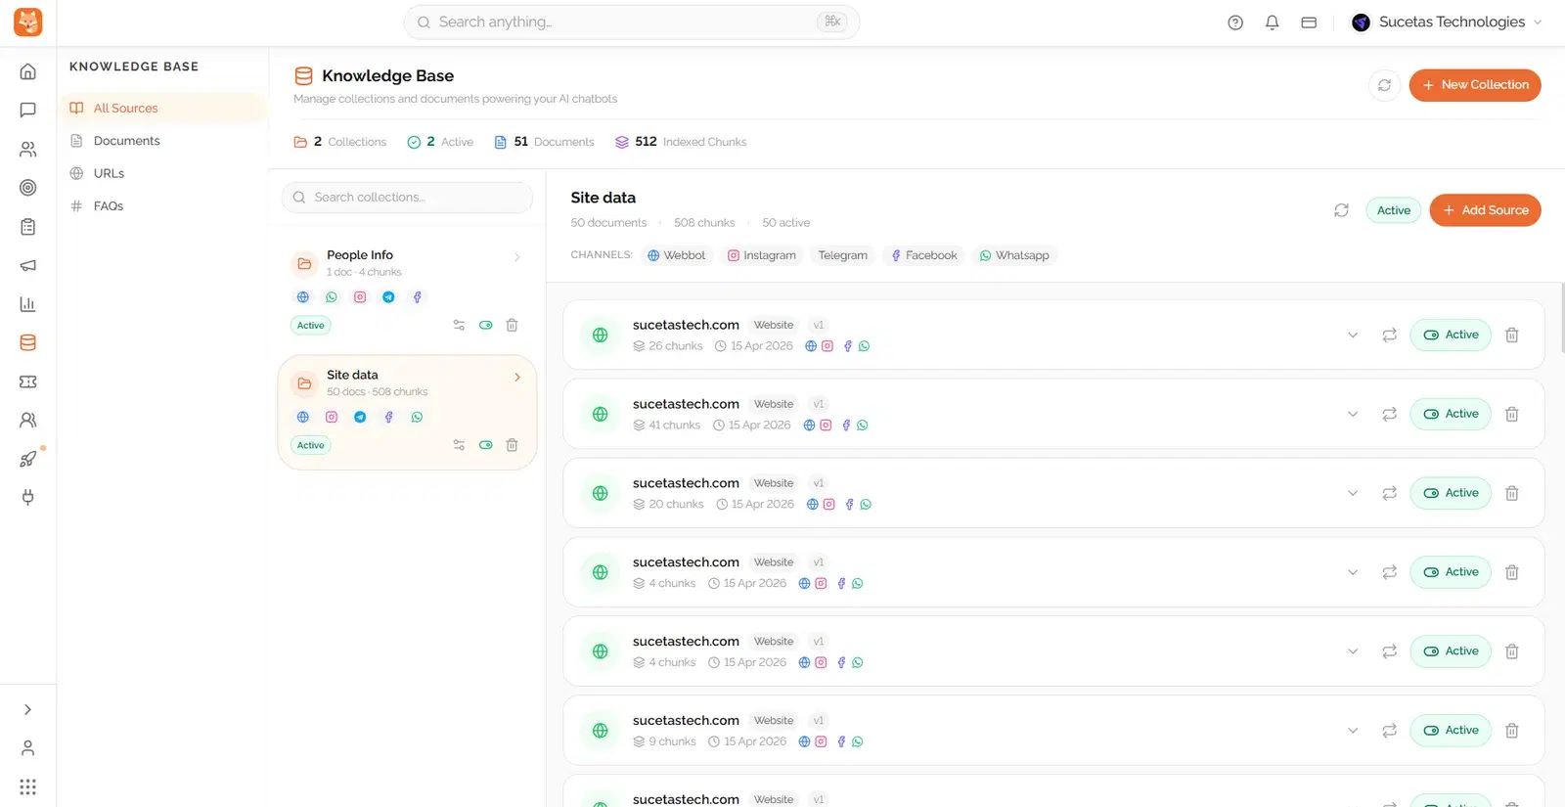
Task: Select Documents in Knowledge Base menu
Action: 162,141
